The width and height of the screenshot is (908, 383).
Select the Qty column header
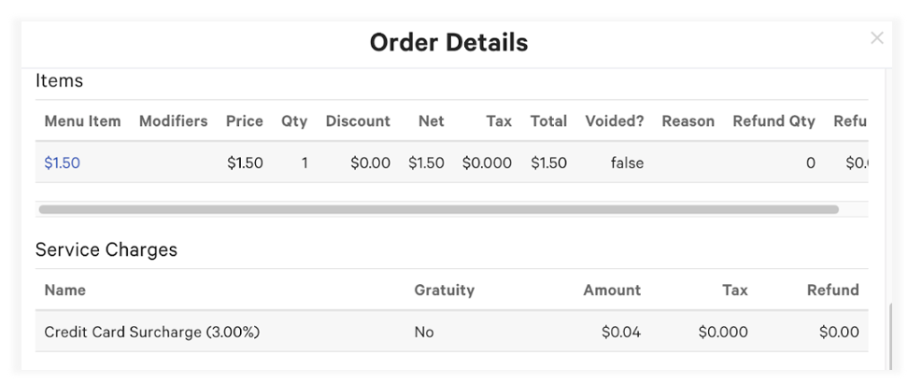[294, 121]
